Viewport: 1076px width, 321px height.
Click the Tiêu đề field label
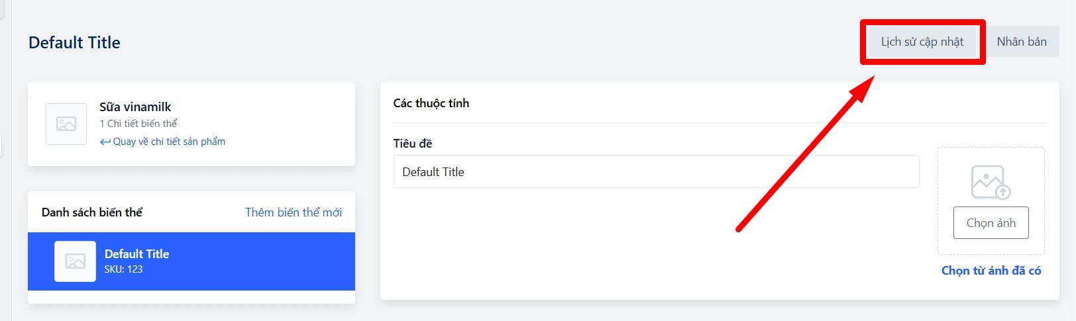pyautogui.click(x=412, y=144)
